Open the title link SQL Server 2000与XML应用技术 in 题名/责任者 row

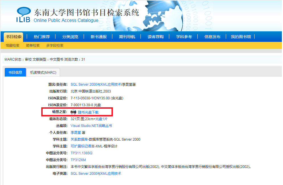tap(96, 84)
